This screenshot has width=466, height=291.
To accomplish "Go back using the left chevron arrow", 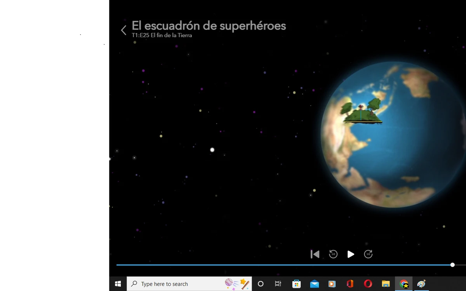I will [123, 30].
